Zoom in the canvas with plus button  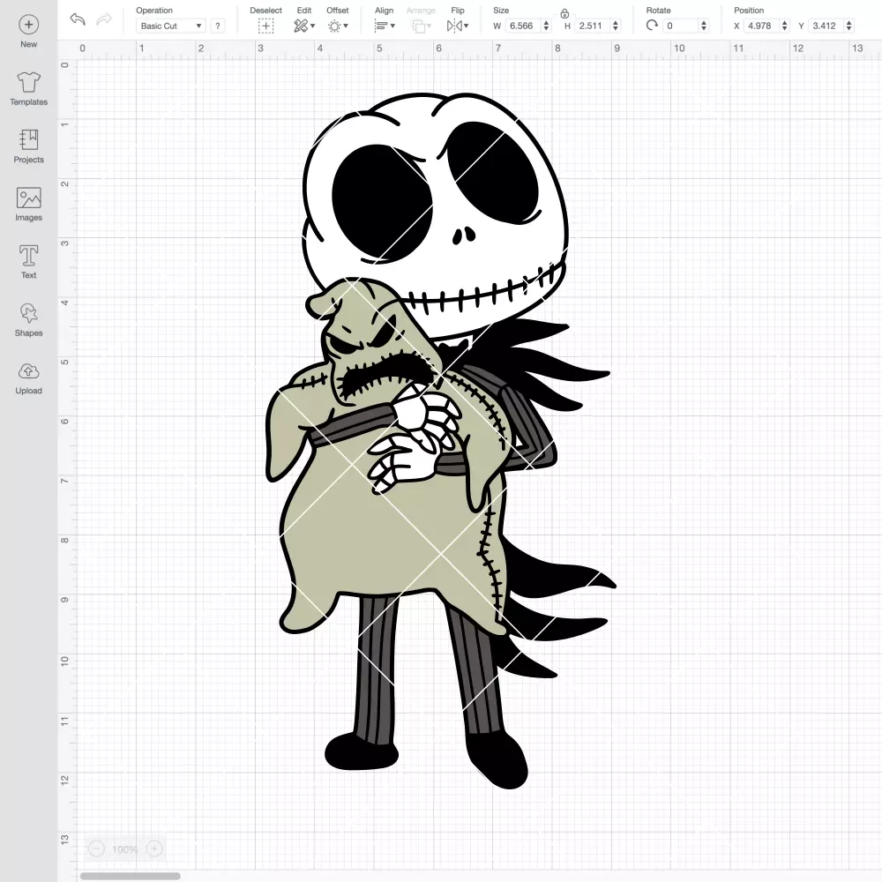(x=154, y=848)
